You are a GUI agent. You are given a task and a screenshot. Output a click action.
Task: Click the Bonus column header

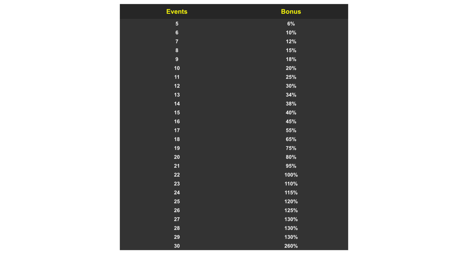tap(291, 11)
